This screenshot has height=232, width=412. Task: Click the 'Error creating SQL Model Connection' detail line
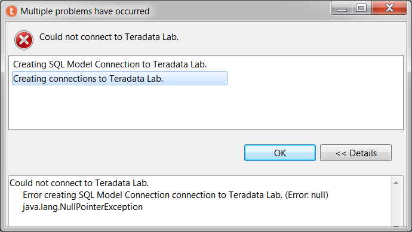point(176,195)
